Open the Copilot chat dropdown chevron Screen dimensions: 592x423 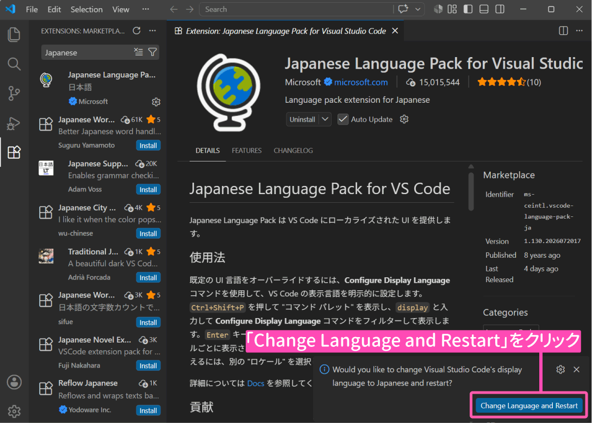pos(418,9)
